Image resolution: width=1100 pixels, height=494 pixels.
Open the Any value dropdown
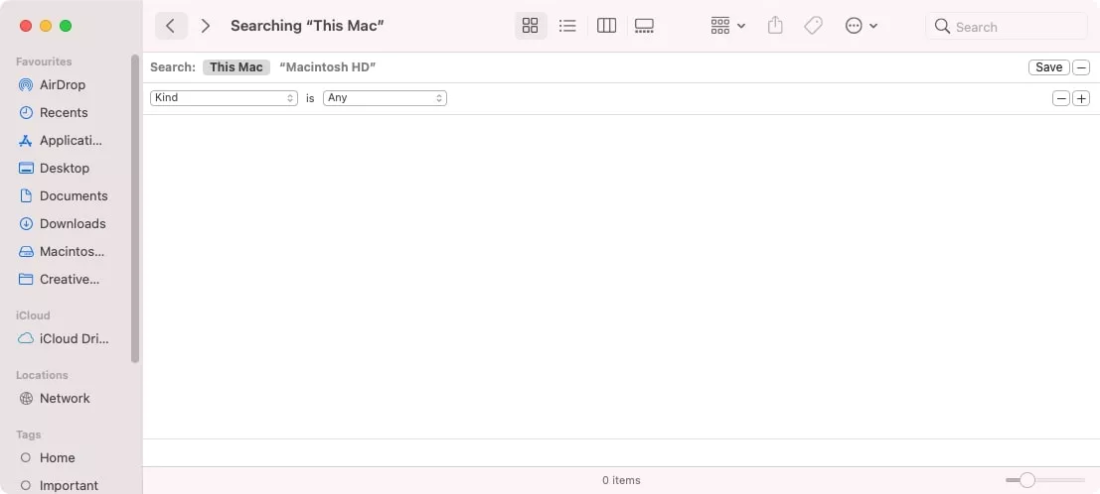385,98
